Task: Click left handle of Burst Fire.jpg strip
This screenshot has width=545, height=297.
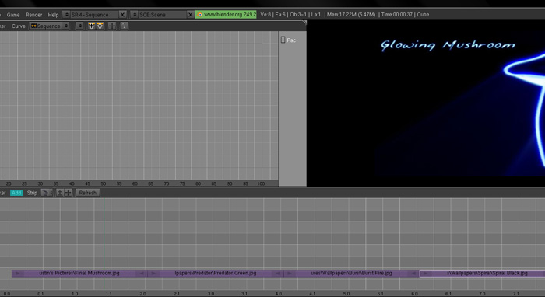Action: coord(290,274)
